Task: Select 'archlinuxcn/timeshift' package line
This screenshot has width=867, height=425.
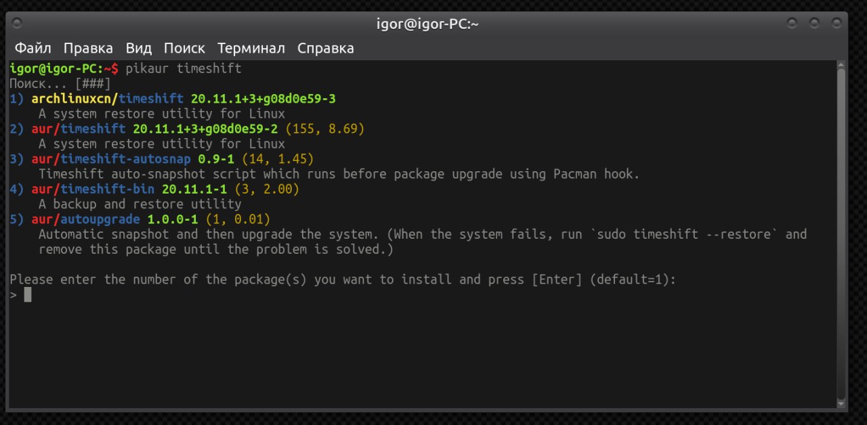Action: point(173,99)
